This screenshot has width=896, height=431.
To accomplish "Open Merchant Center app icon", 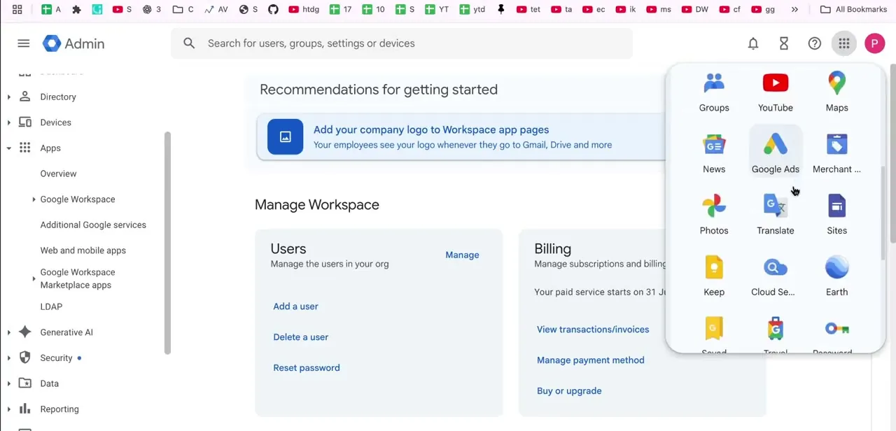I will click(x=836, y=154).
